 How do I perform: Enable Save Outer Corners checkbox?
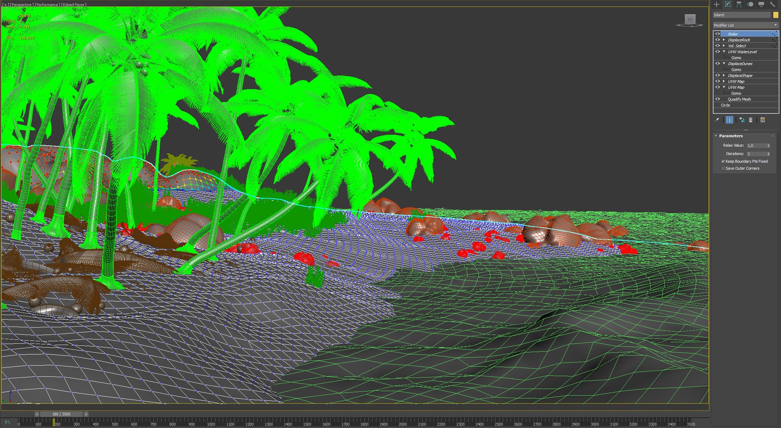(x=723, y=169)
